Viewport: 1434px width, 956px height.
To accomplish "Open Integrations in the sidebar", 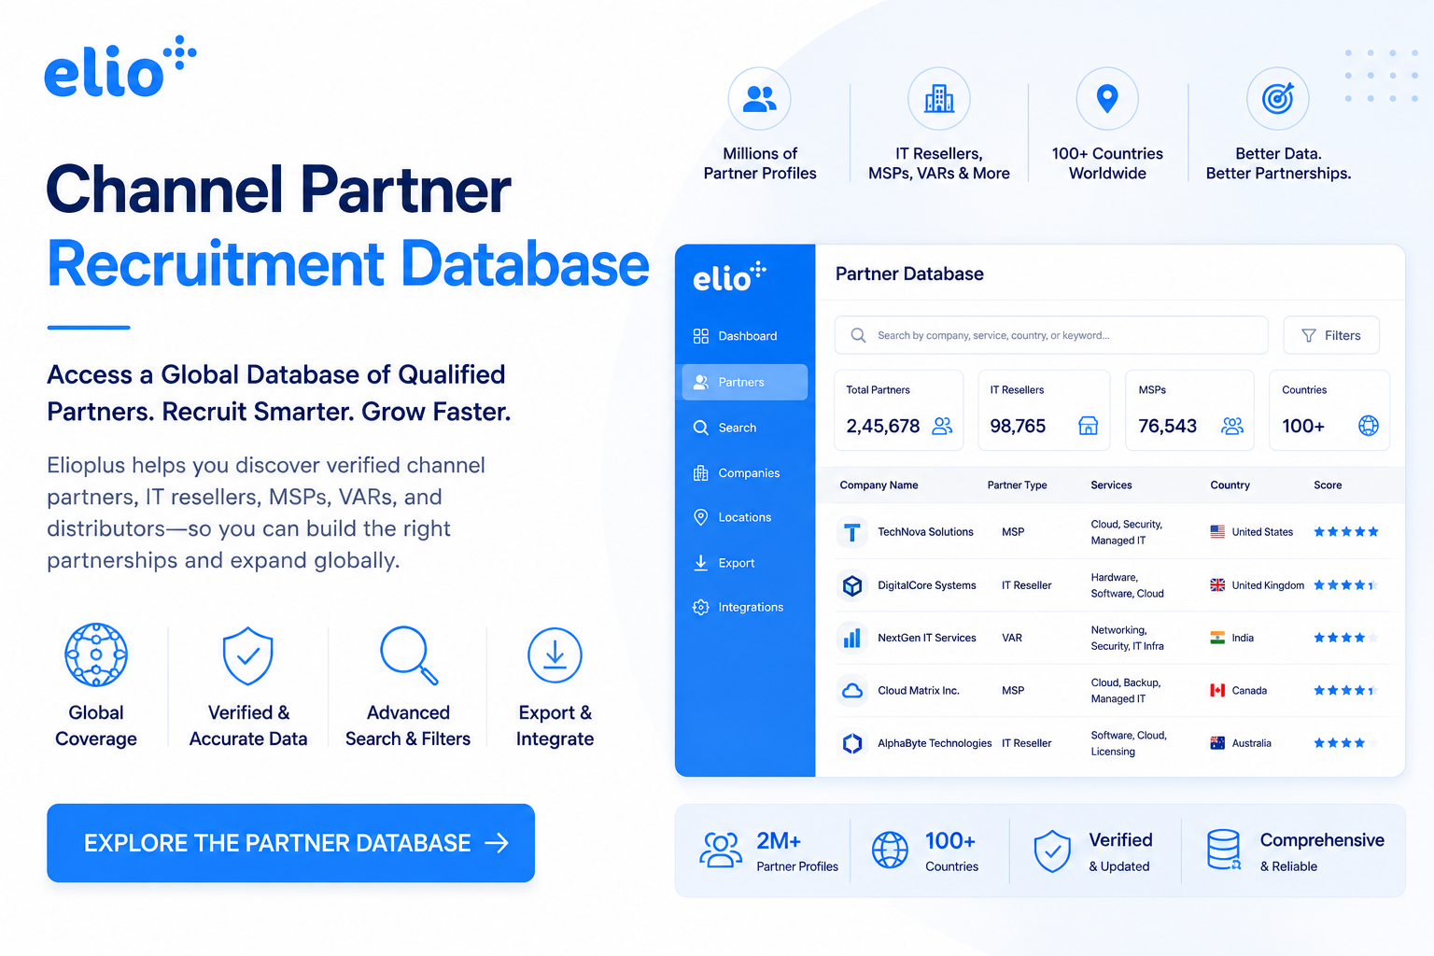I will pos(745,608).
